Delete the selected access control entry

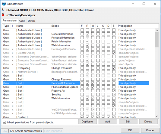point(148,122)
